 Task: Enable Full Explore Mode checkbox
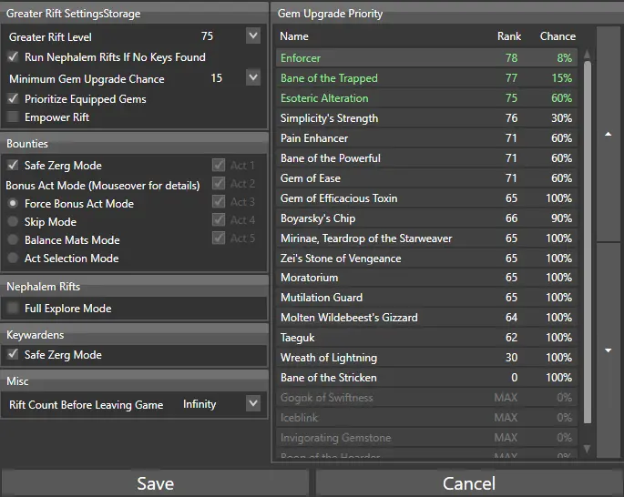(13, 309)
